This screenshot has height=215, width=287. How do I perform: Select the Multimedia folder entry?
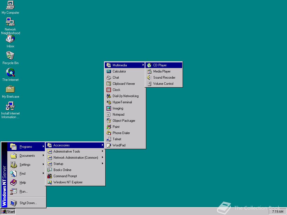coord(125,65)
